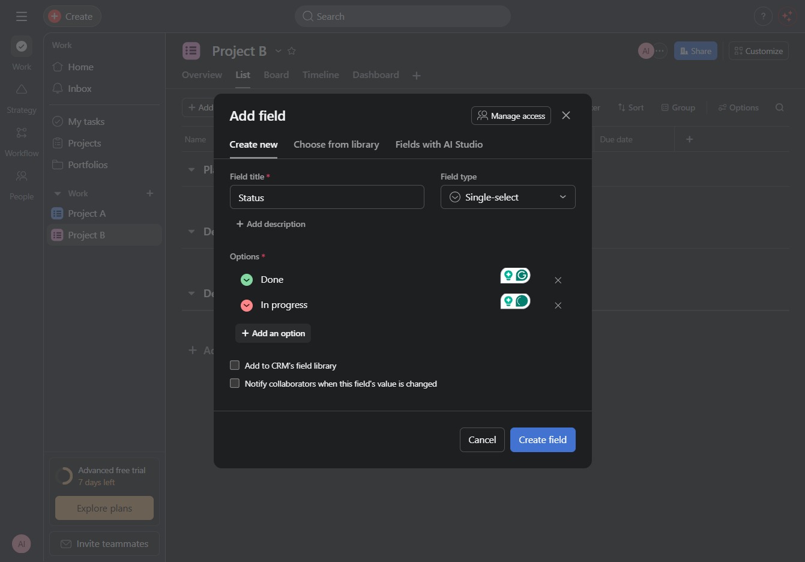
Task: Check Add to CRM's field library
Action: (235, 365)
